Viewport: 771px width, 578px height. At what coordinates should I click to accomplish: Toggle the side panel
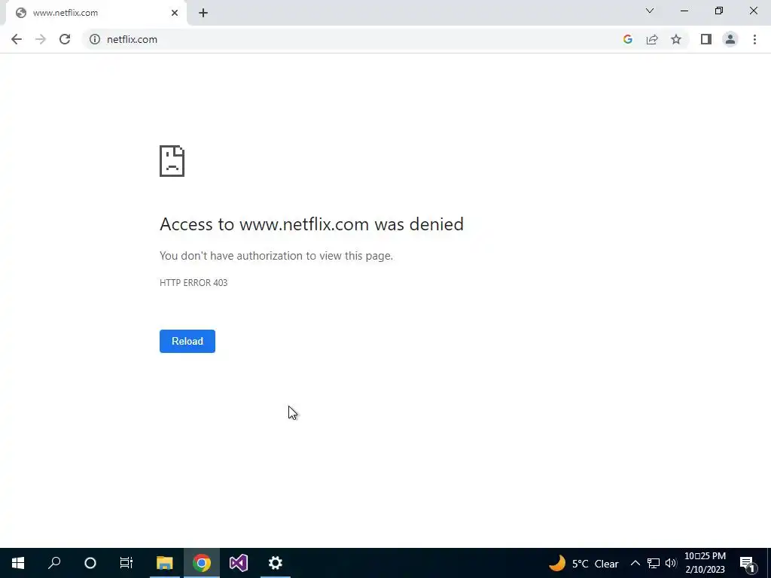click(x=706, y=39)
